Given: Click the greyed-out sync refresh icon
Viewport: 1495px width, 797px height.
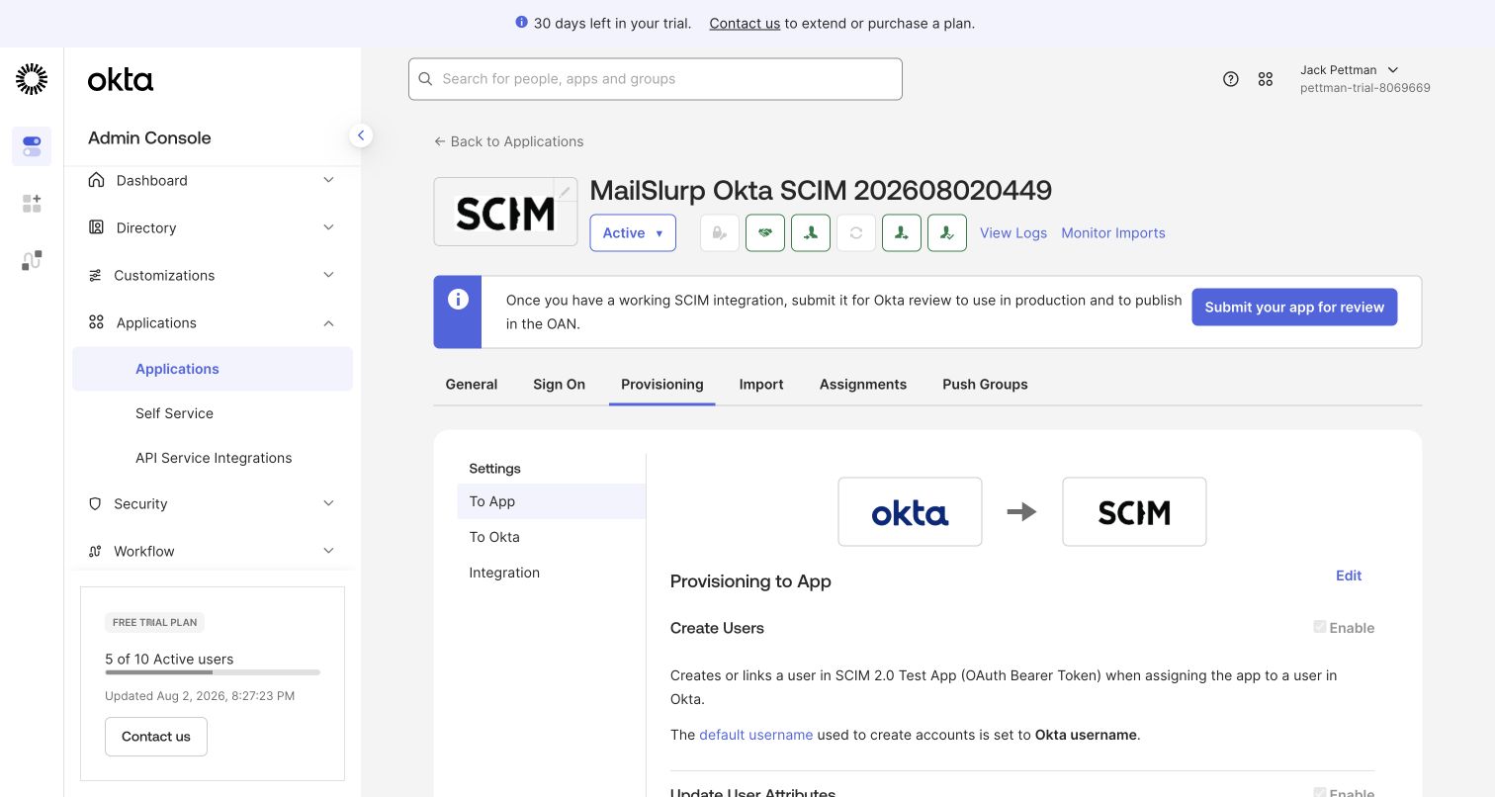Looking at the screenshot, I should [856, 233].
